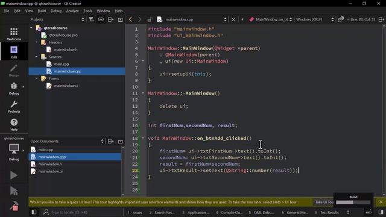This screenshot has width=386, height=217.
Task: Select mainwindow.ui under Forms
Action: 66,86
